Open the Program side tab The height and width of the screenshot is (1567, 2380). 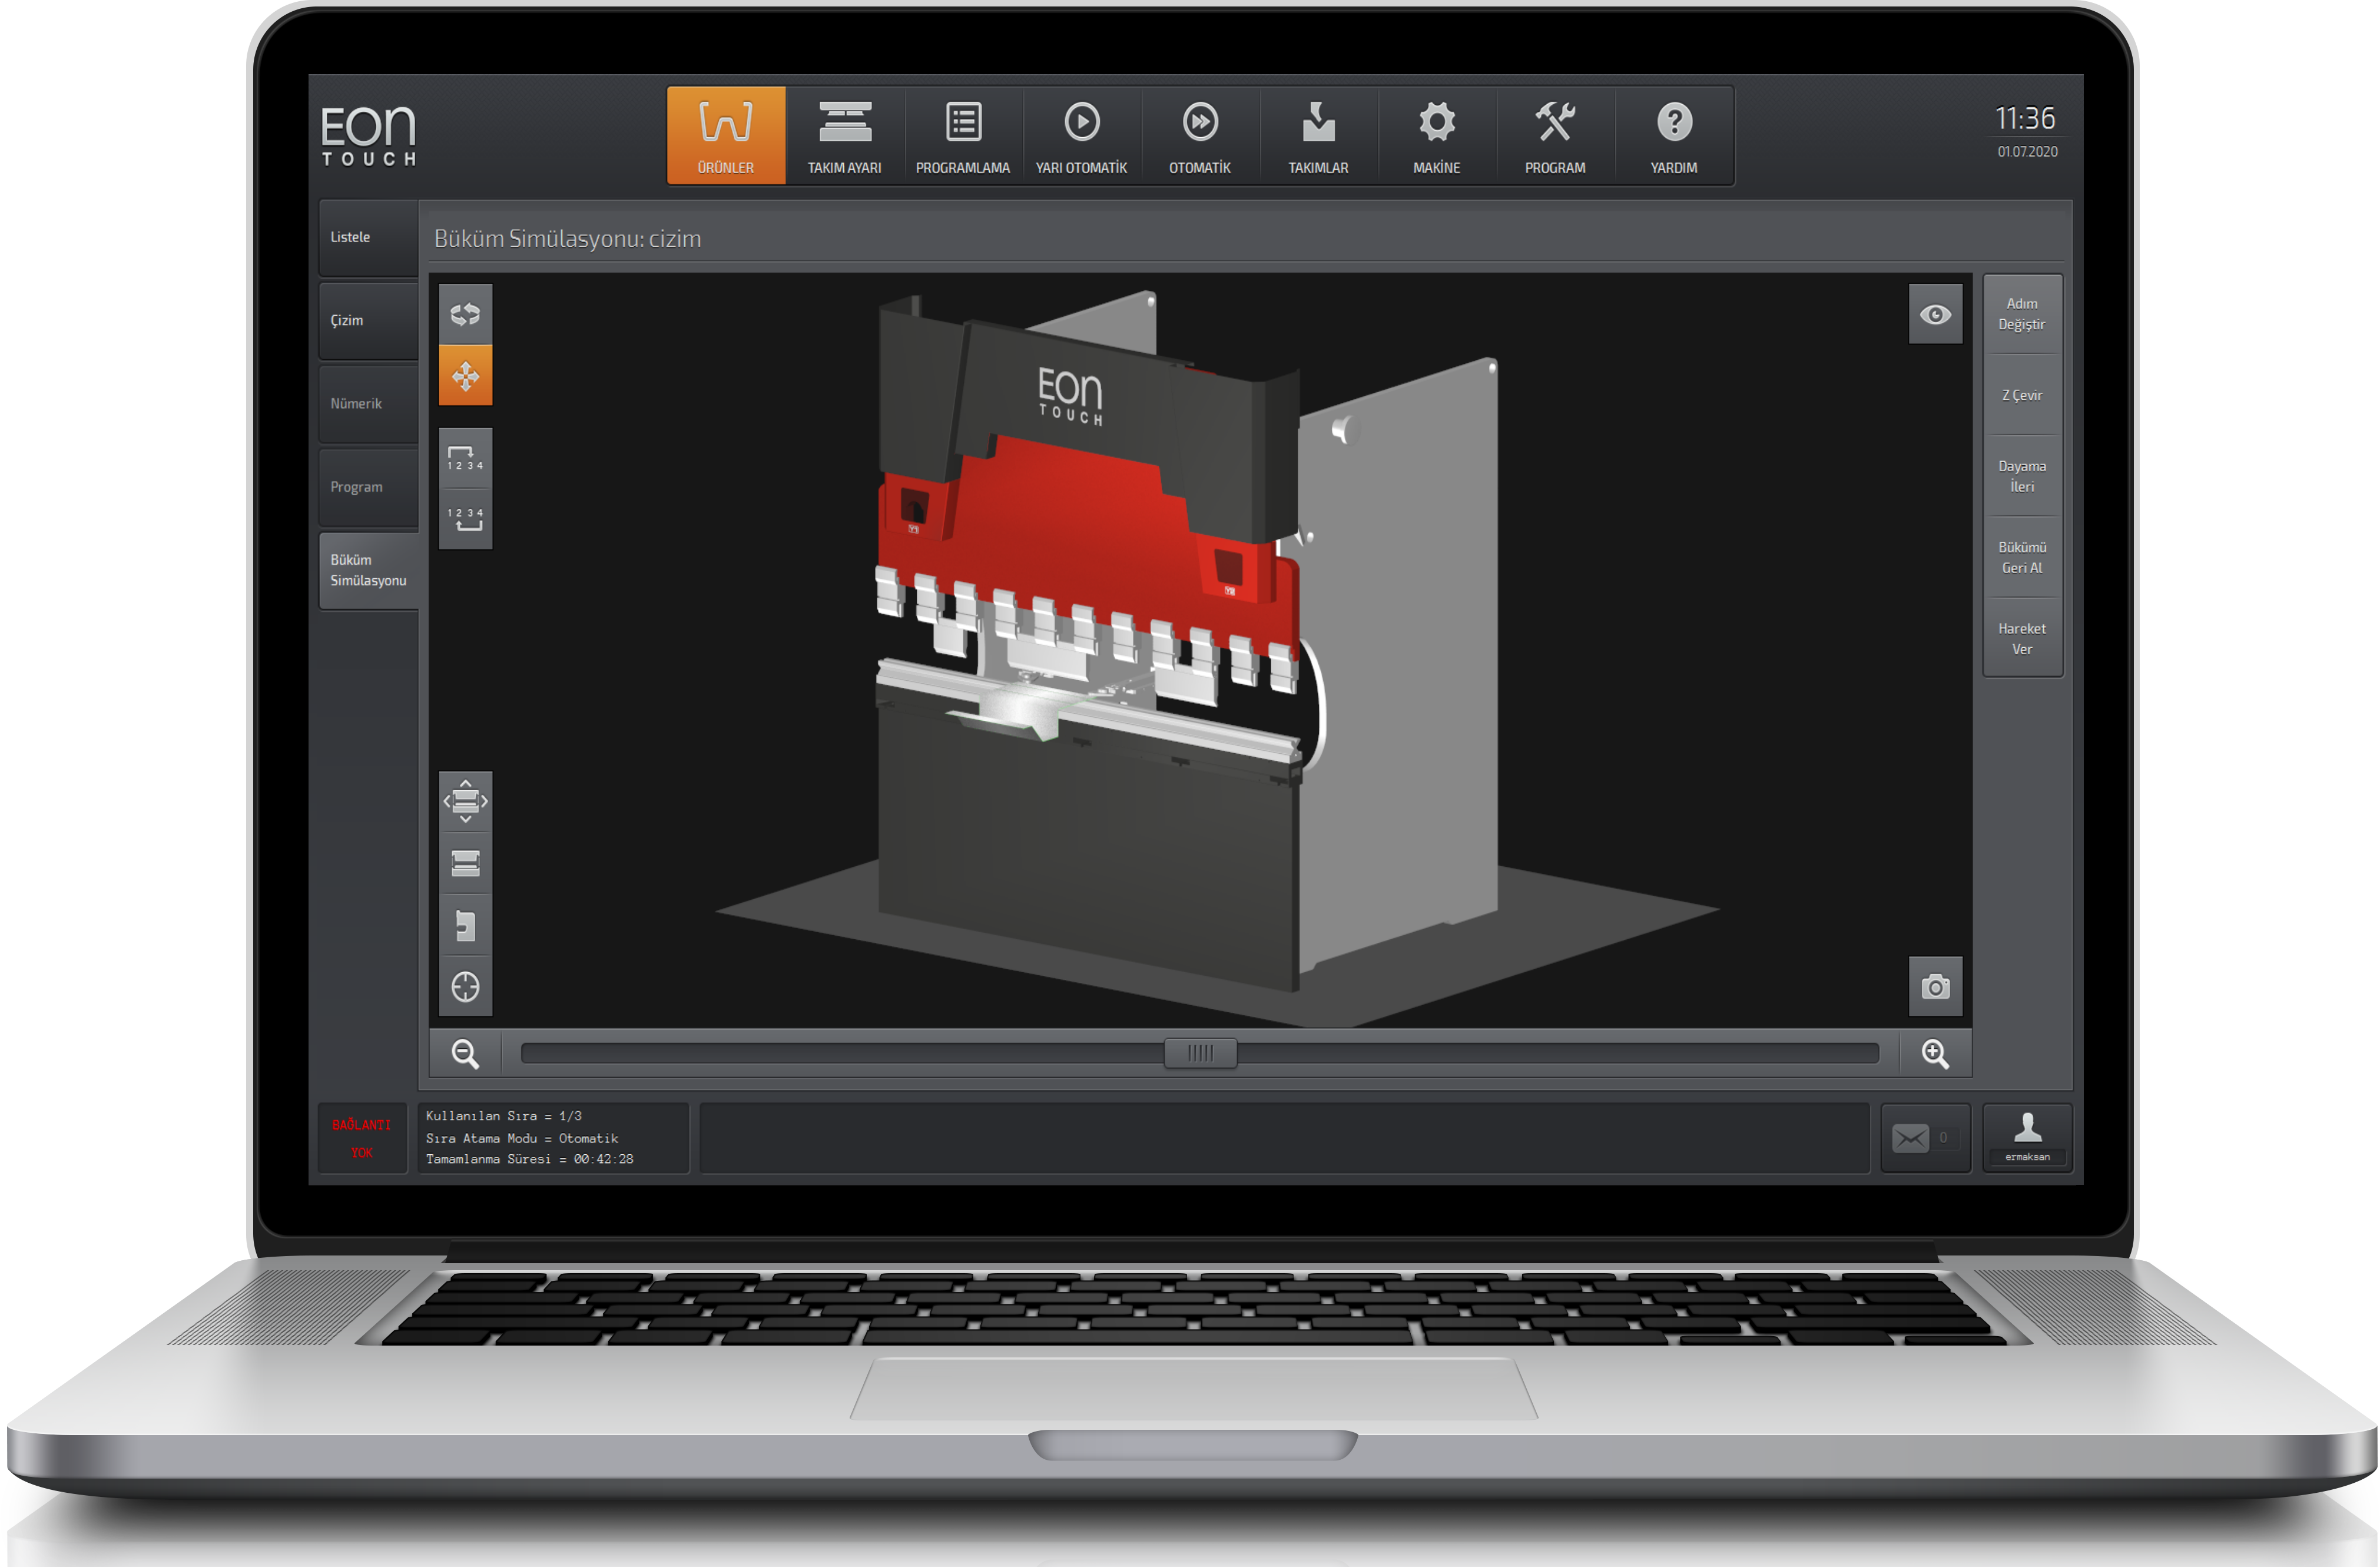[x=369, y=487]
